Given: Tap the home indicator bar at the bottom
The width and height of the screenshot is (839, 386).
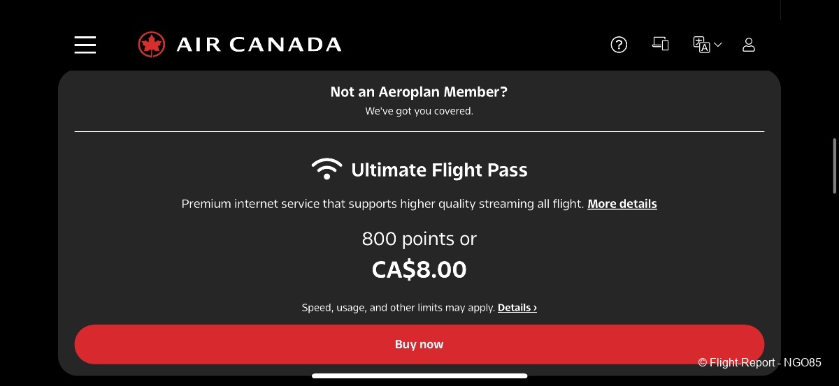Looking at the screenshot, I should click(419, 376).
